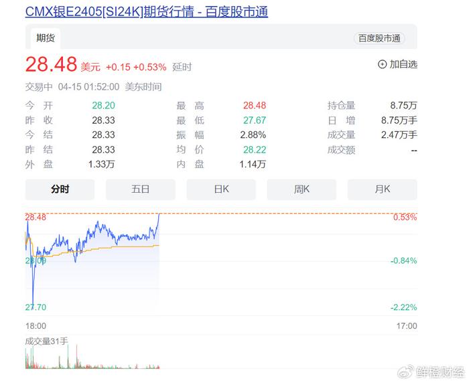The width and height of the screenshot is (469, 383).
Task: Click the 持仓量 value 8.75万
Action: pos(403,106)
